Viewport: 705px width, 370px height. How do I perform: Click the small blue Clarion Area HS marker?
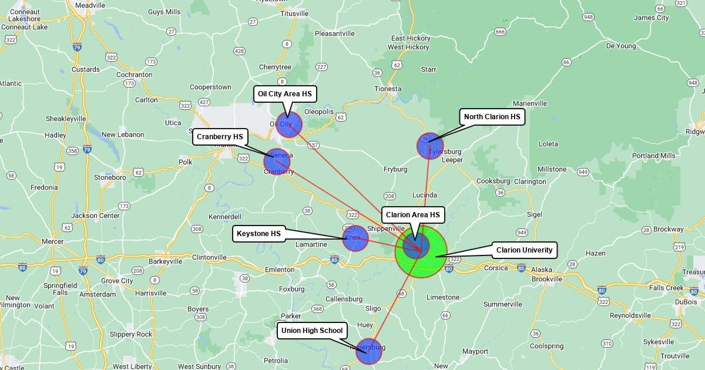pos(416,244)
